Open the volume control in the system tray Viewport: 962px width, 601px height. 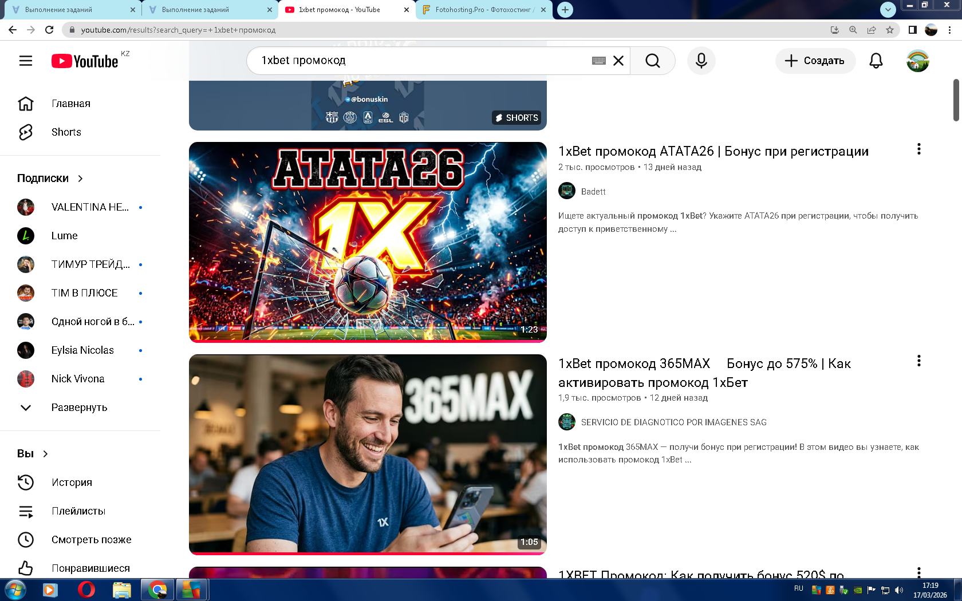point(899,590)
